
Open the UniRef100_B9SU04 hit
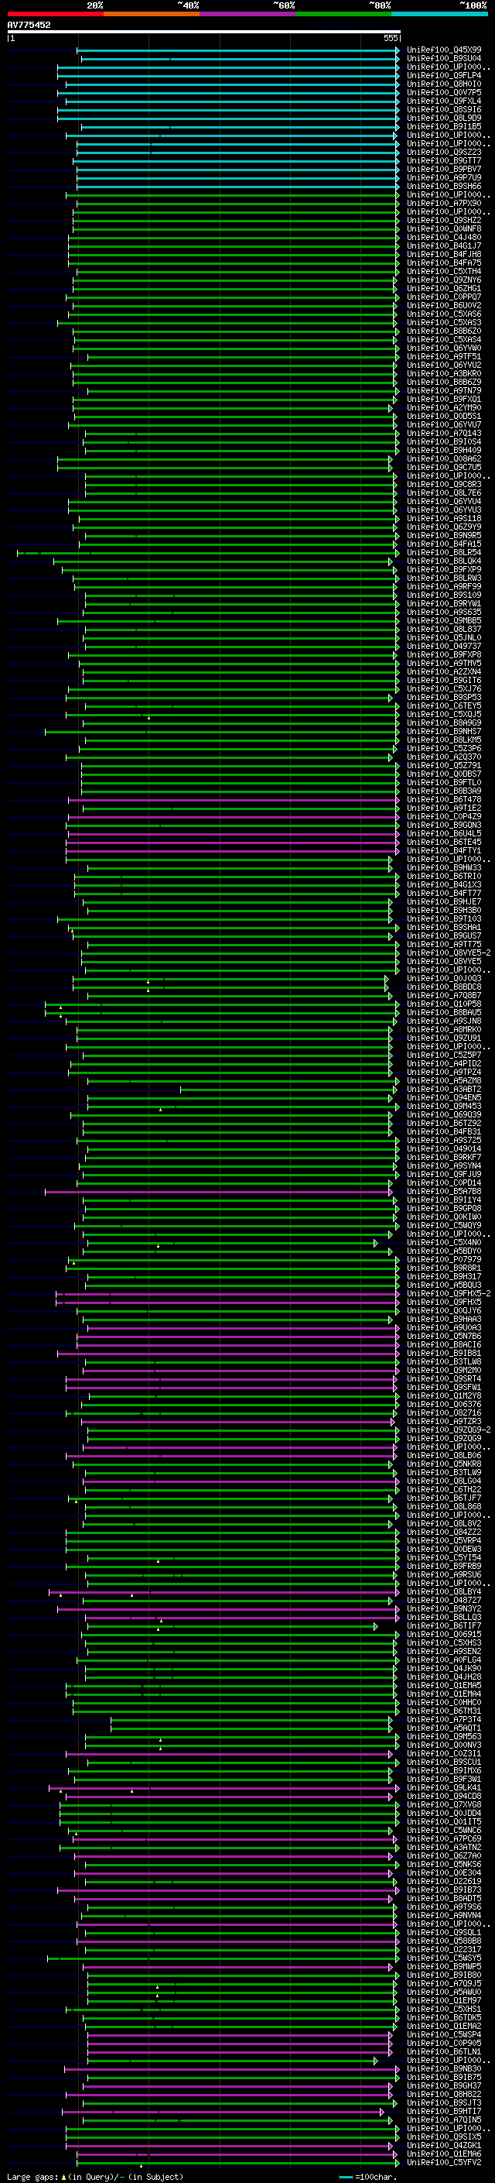coord(443,59)
